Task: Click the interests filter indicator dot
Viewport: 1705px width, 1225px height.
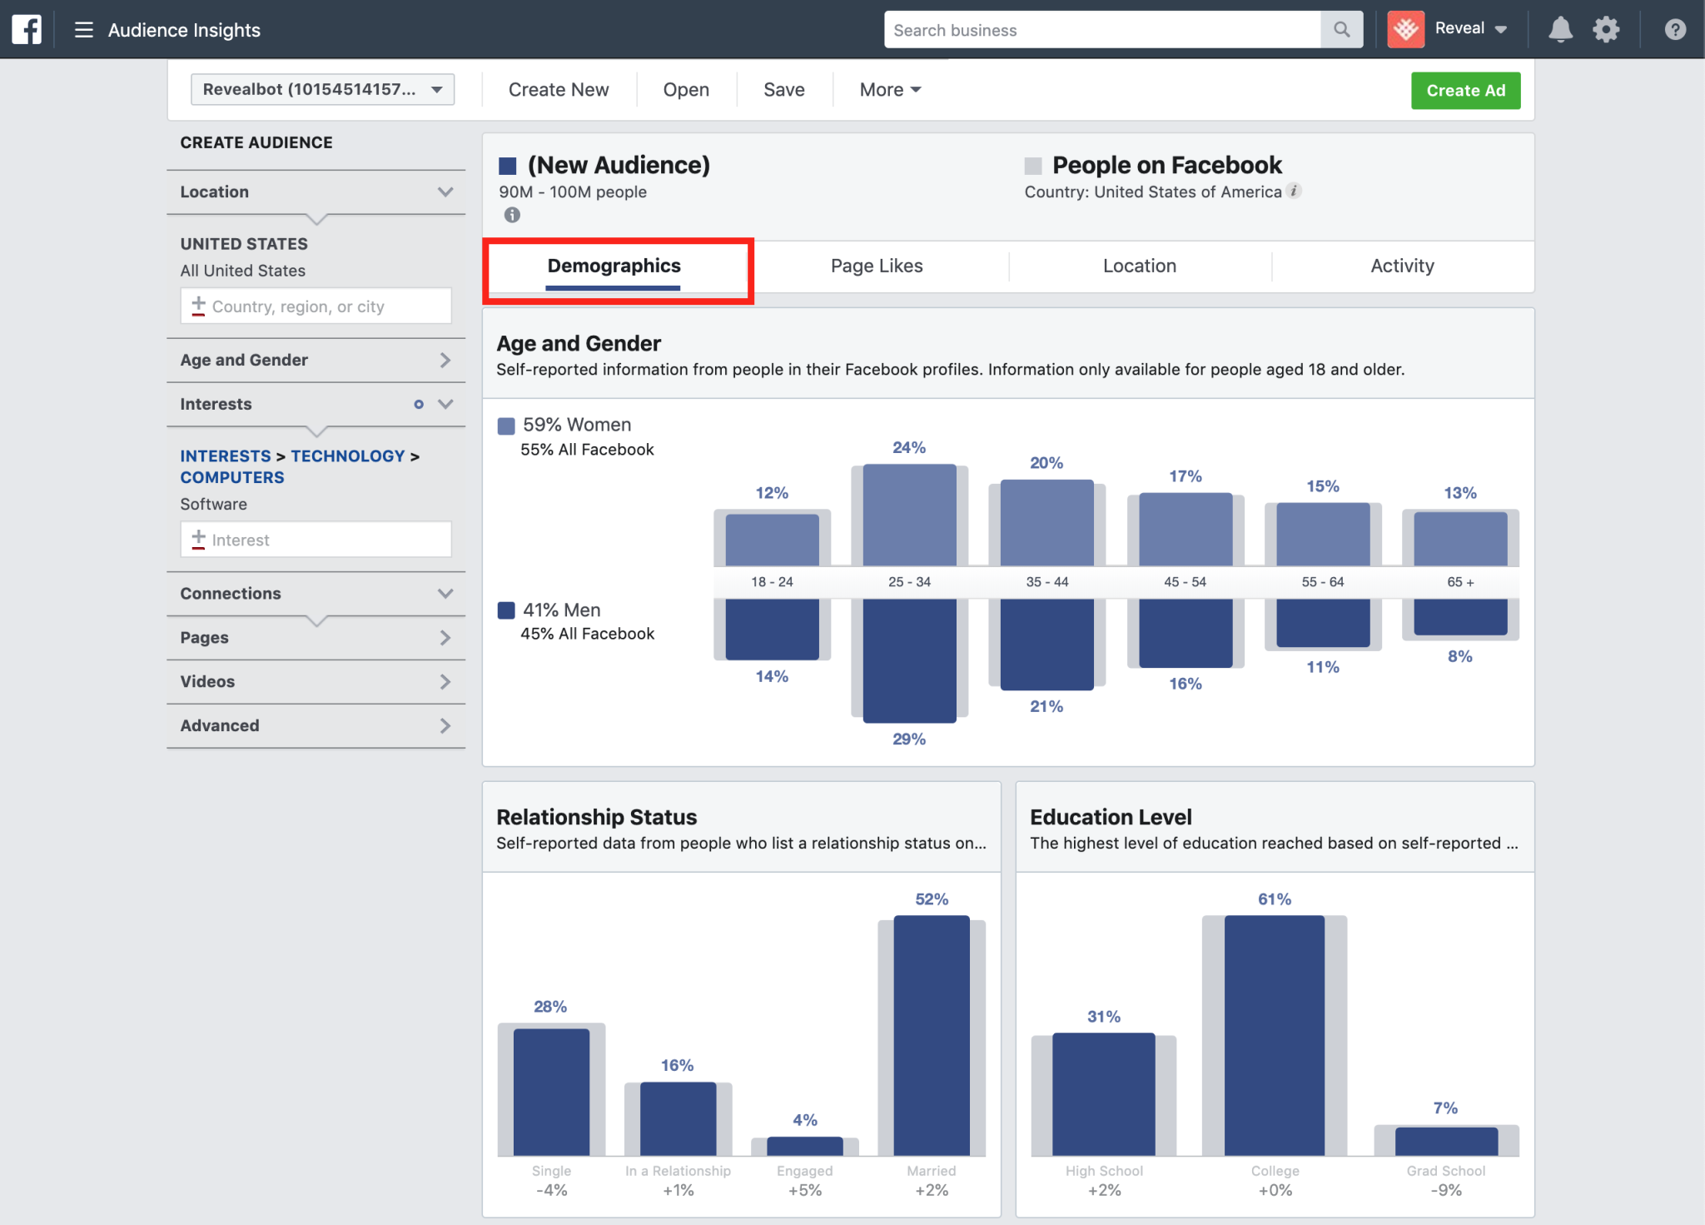Action: coord(419,405)
